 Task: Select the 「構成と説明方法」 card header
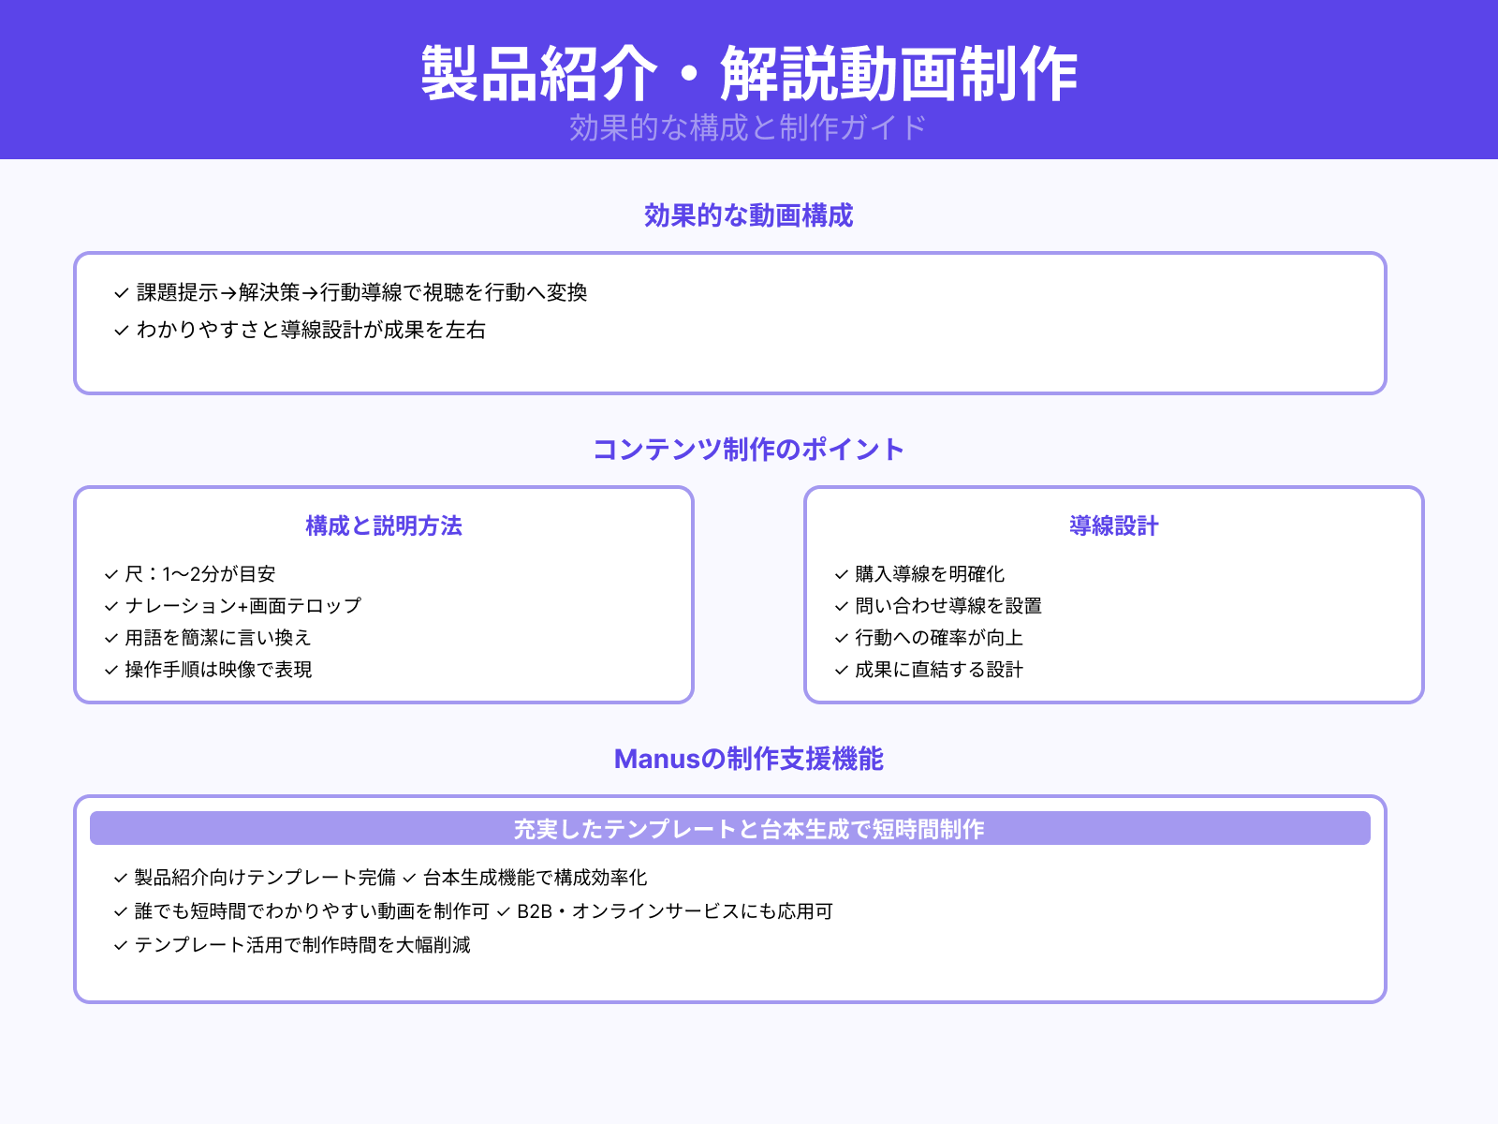point(383,526)
